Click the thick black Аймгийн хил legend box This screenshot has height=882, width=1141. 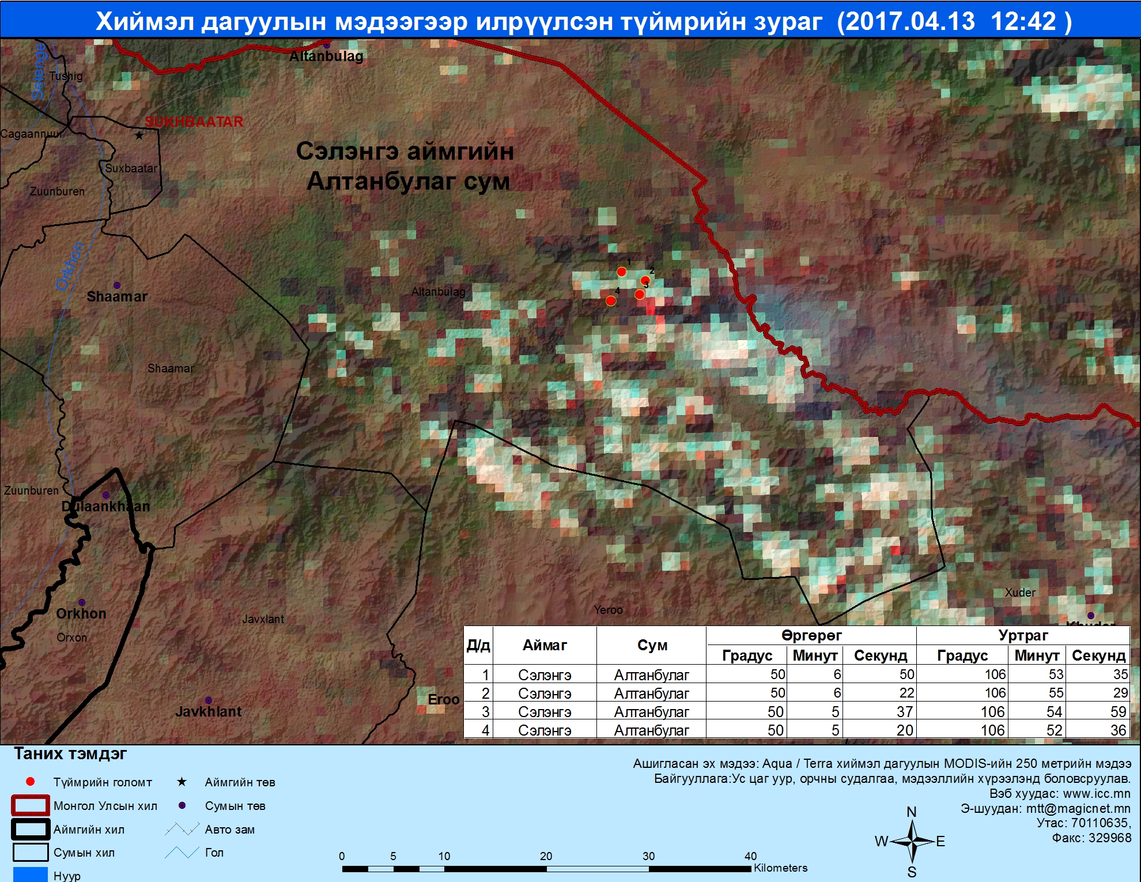coord(30,830)
